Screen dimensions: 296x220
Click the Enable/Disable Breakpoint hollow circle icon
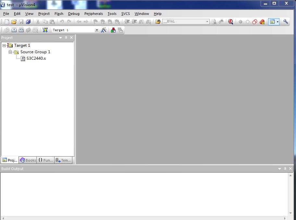pyautogui.click(x=248, y=22)
